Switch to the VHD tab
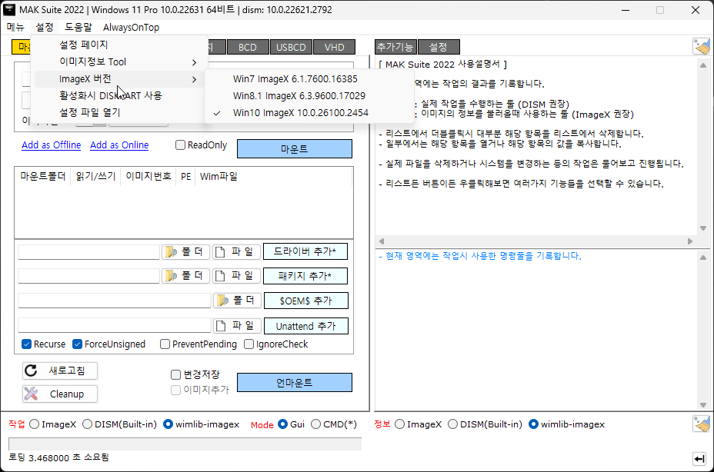The height and width of the screenshot is (472, 714). point(335,48)
